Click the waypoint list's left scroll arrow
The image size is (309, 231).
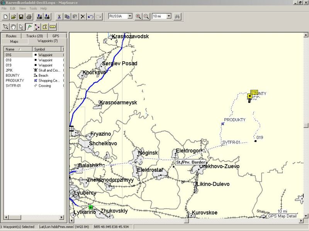pos(6,217)
